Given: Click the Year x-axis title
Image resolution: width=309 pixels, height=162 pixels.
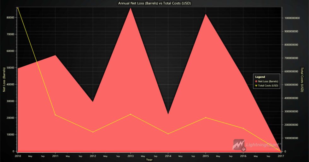Looking at the screenshot, I should 149,159.
